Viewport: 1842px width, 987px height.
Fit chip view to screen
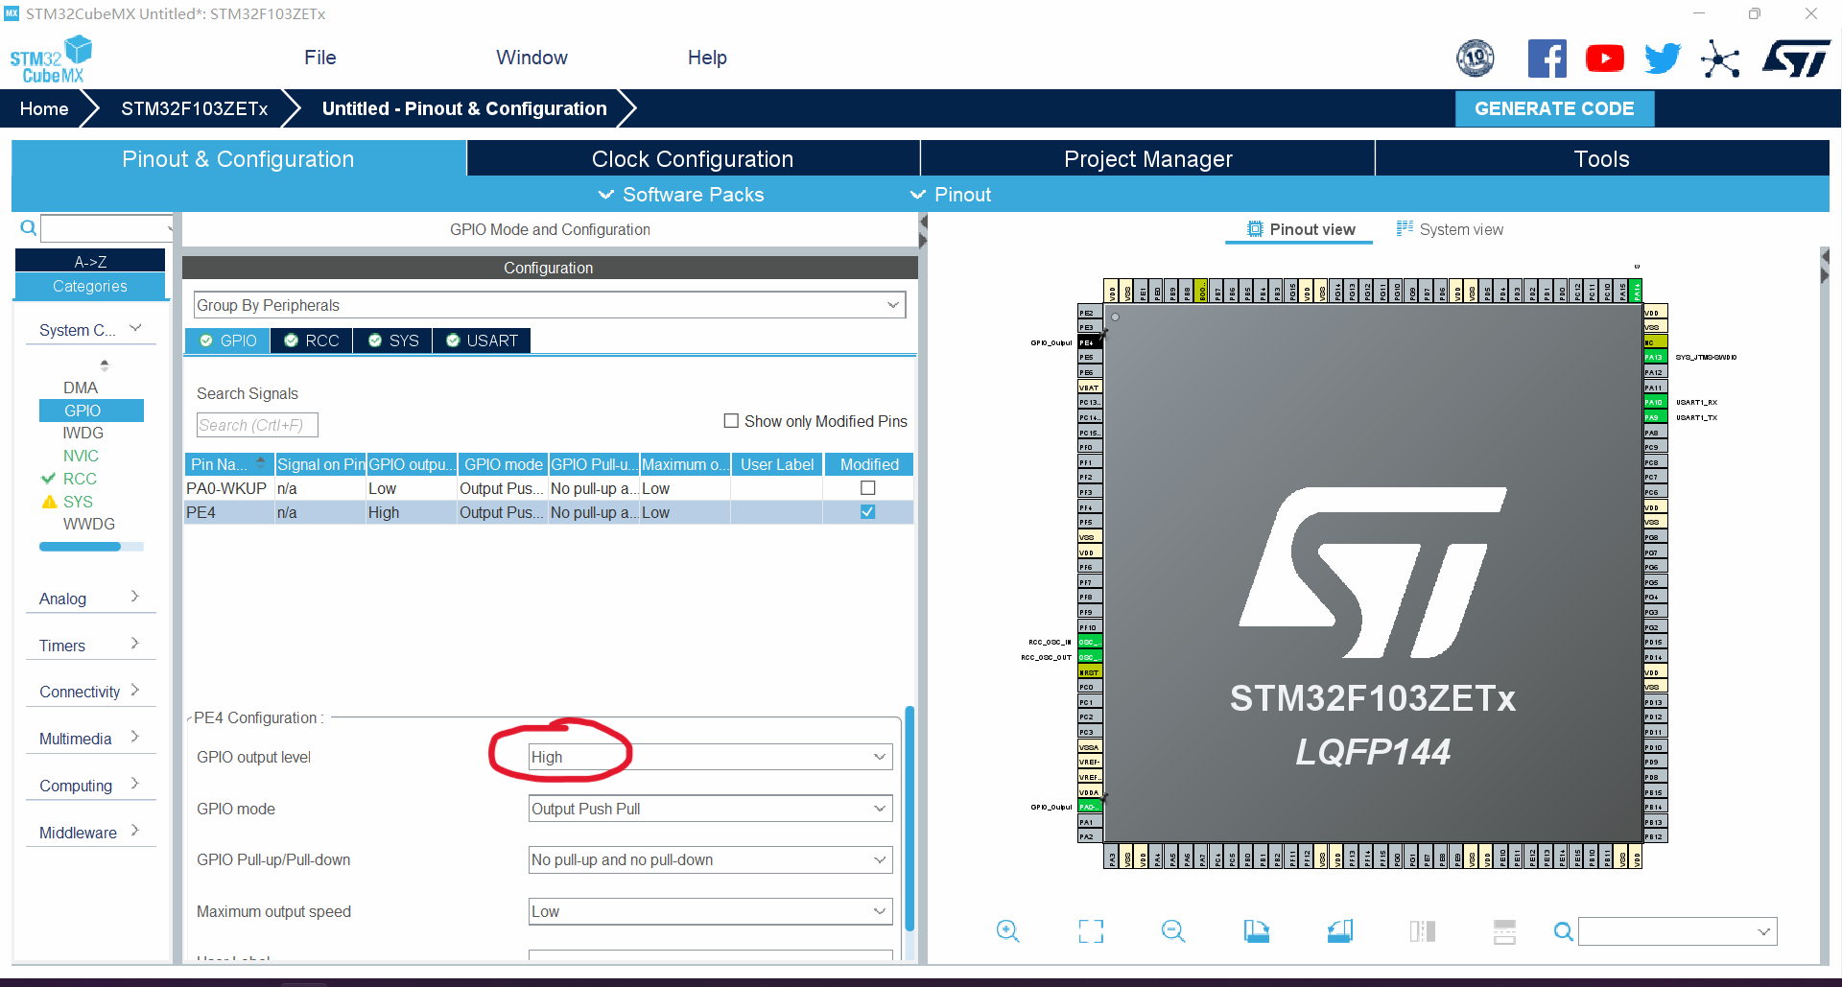pos(1091,930)
